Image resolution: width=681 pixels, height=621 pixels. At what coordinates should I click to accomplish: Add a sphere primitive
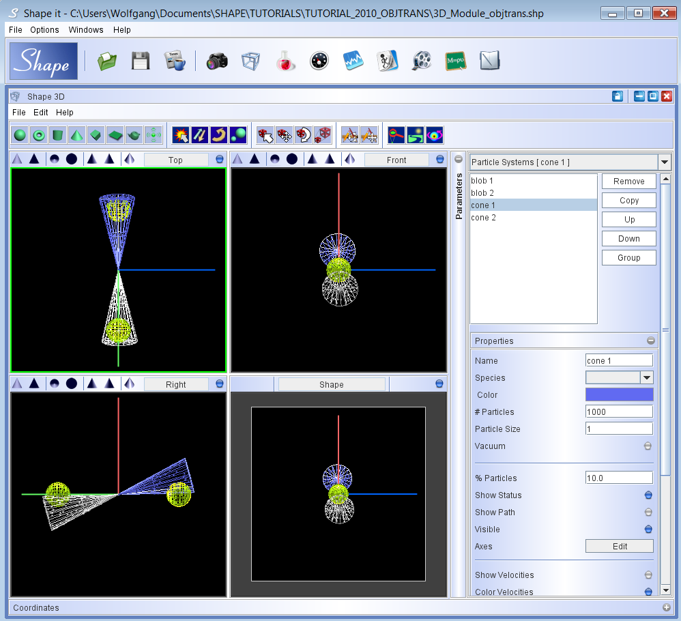(x=20, y=135)
